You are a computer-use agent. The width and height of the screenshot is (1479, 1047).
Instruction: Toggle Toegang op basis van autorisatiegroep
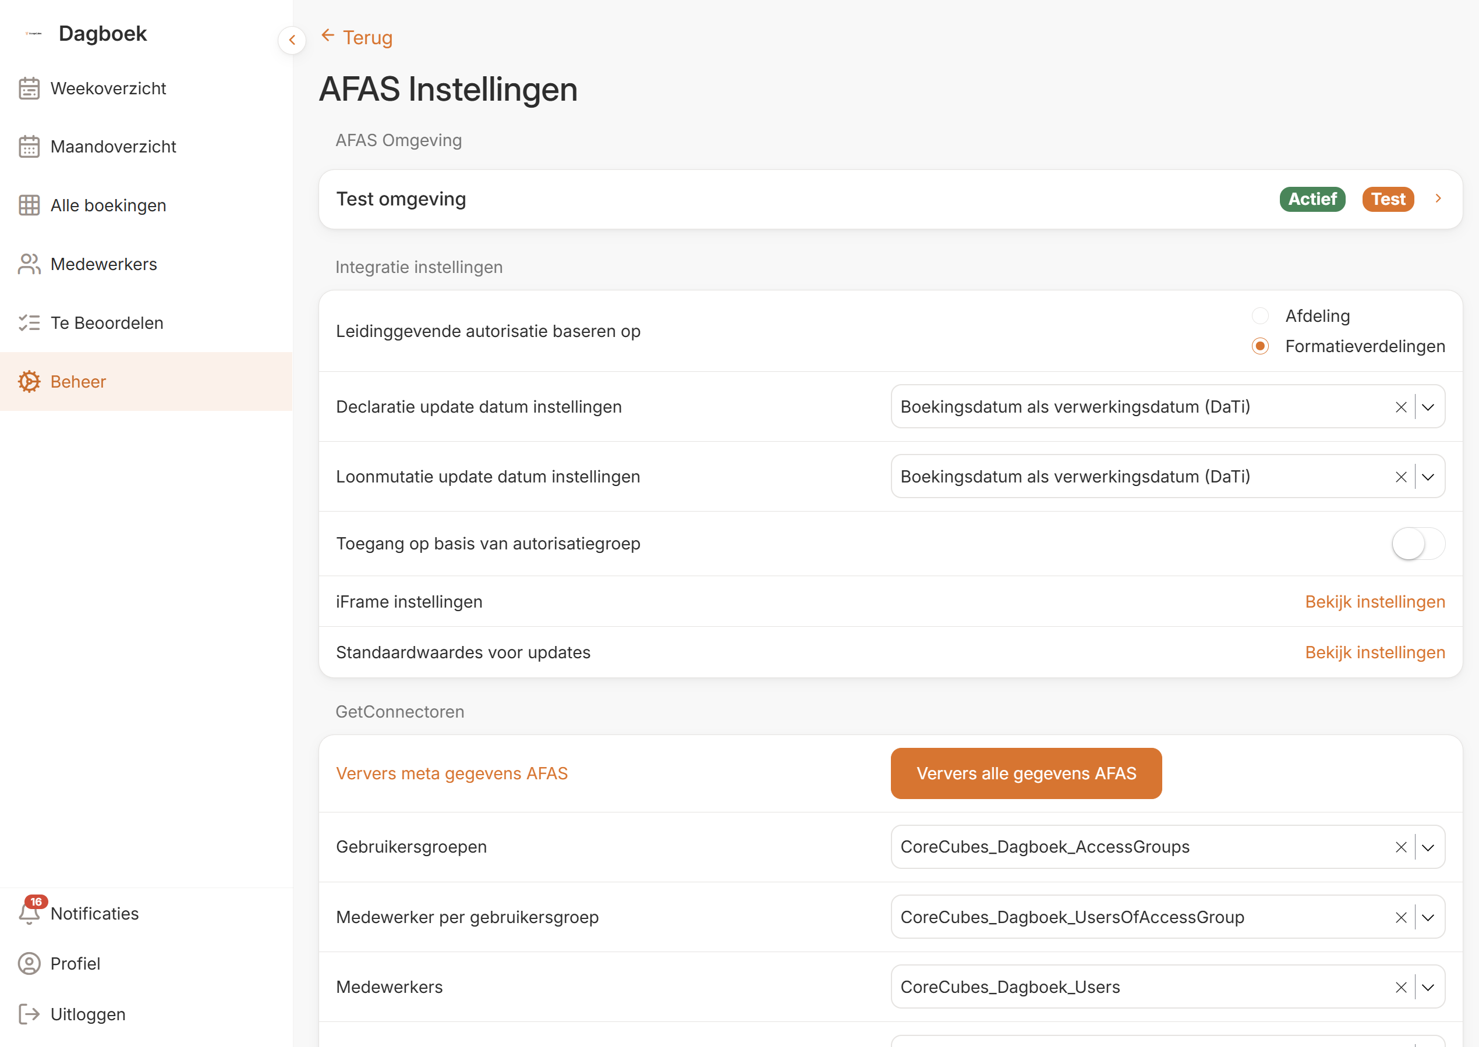[x=1418, y=544]
